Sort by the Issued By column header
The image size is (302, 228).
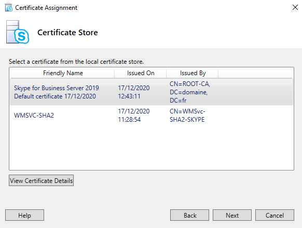[x=193, y=73]
